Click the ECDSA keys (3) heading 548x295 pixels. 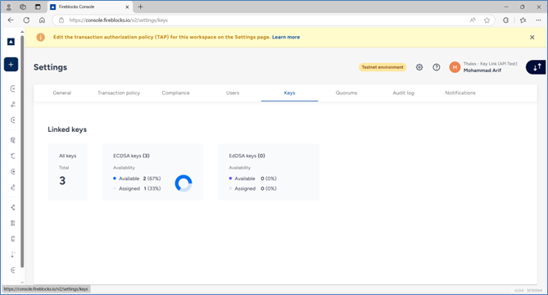131,156
